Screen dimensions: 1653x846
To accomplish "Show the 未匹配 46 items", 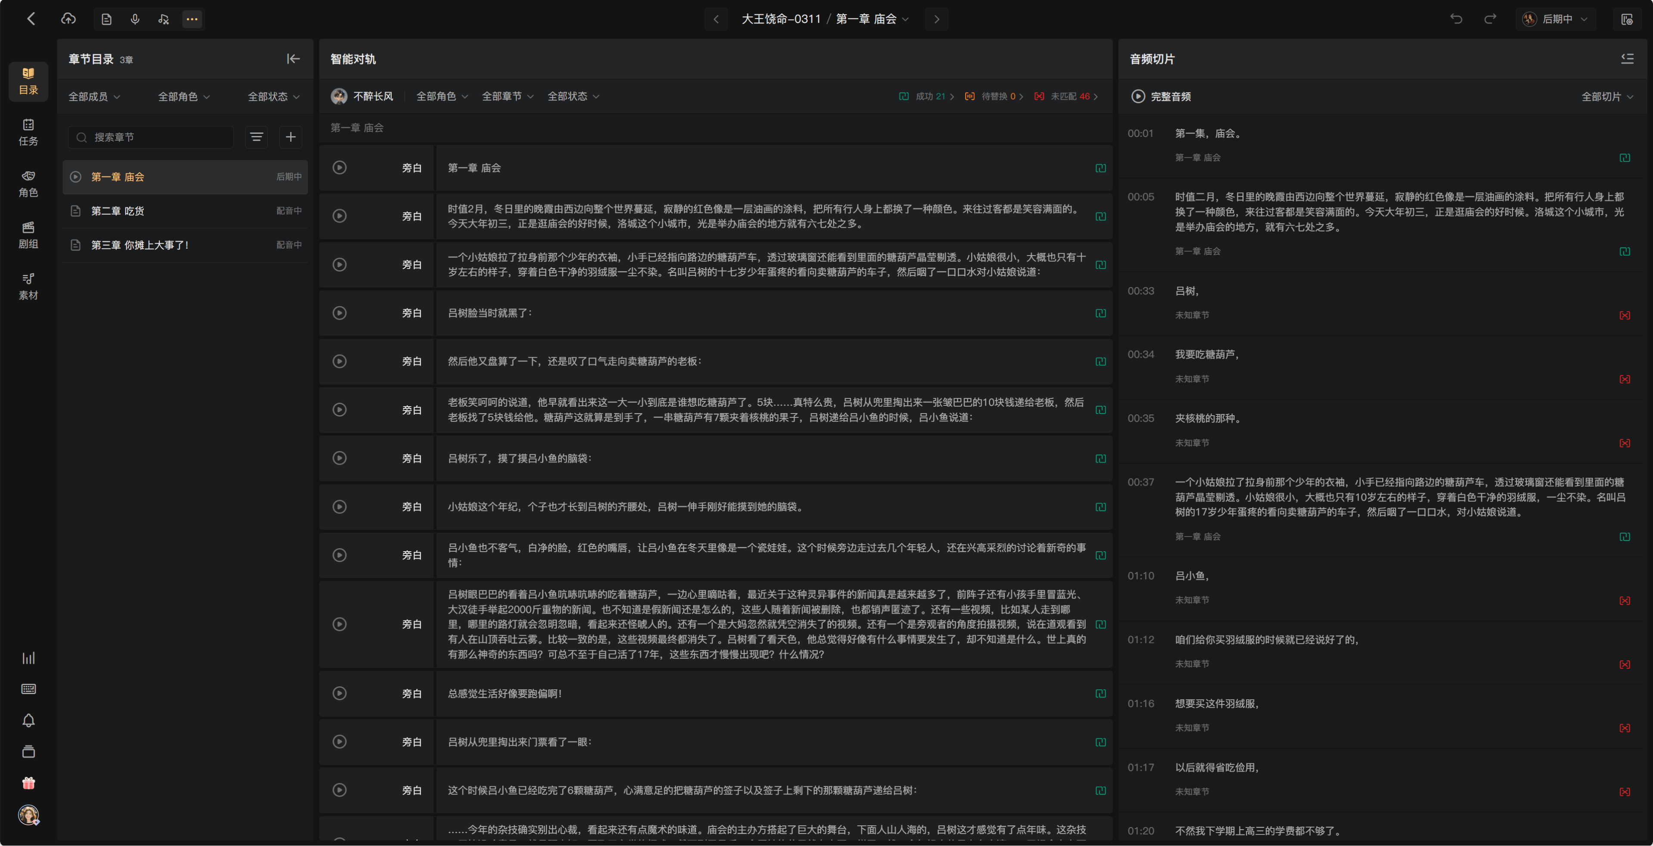I will (x=1066, y=96).
